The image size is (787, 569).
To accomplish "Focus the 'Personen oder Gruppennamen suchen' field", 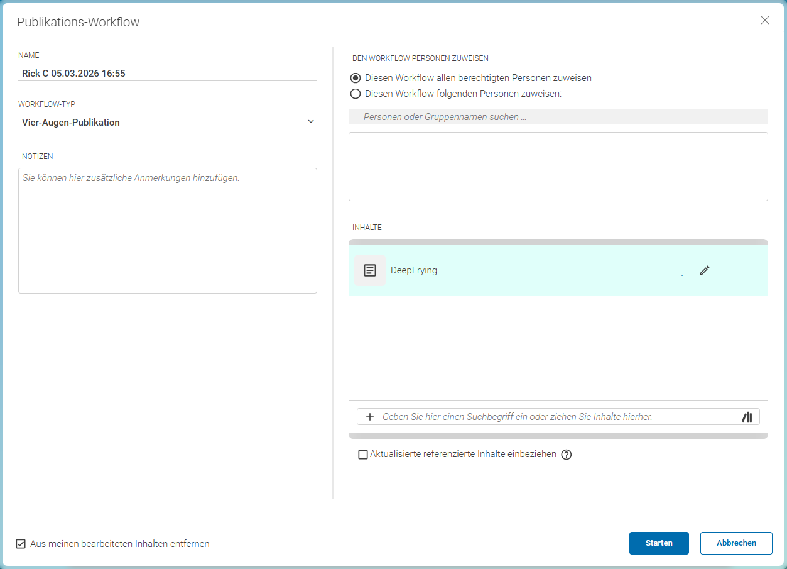I will point(558,117).
